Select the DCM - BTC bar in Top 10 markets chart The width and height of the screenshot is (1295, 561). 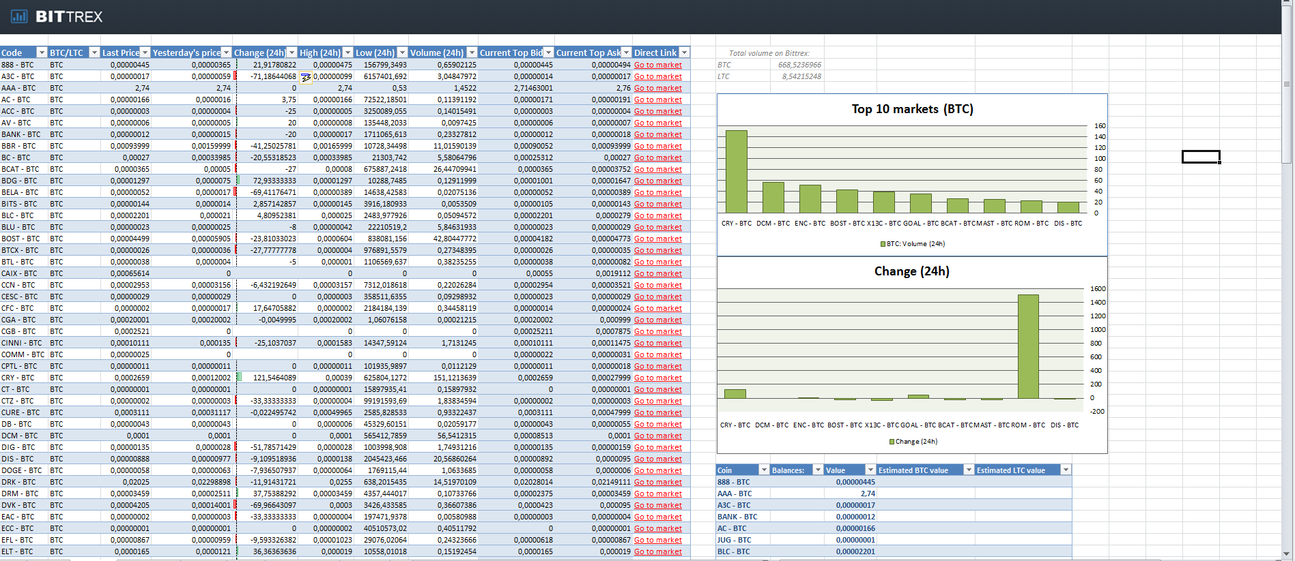(773, 198)
